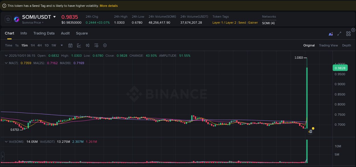The height and width of the screenshot is (167, 356).
Task: Click the Gainer token tag
Action: 252,23
